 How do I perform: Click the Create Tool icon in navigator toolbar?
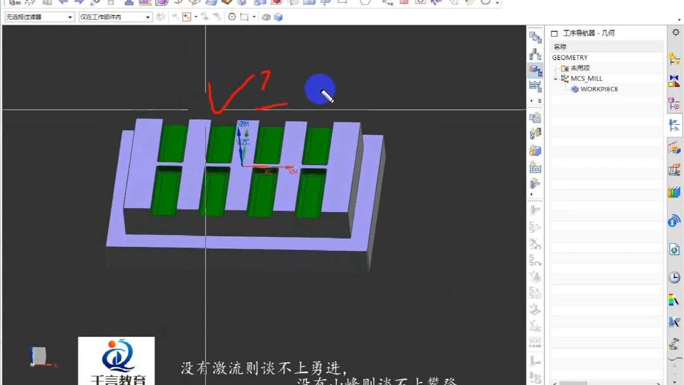(535, 132)
